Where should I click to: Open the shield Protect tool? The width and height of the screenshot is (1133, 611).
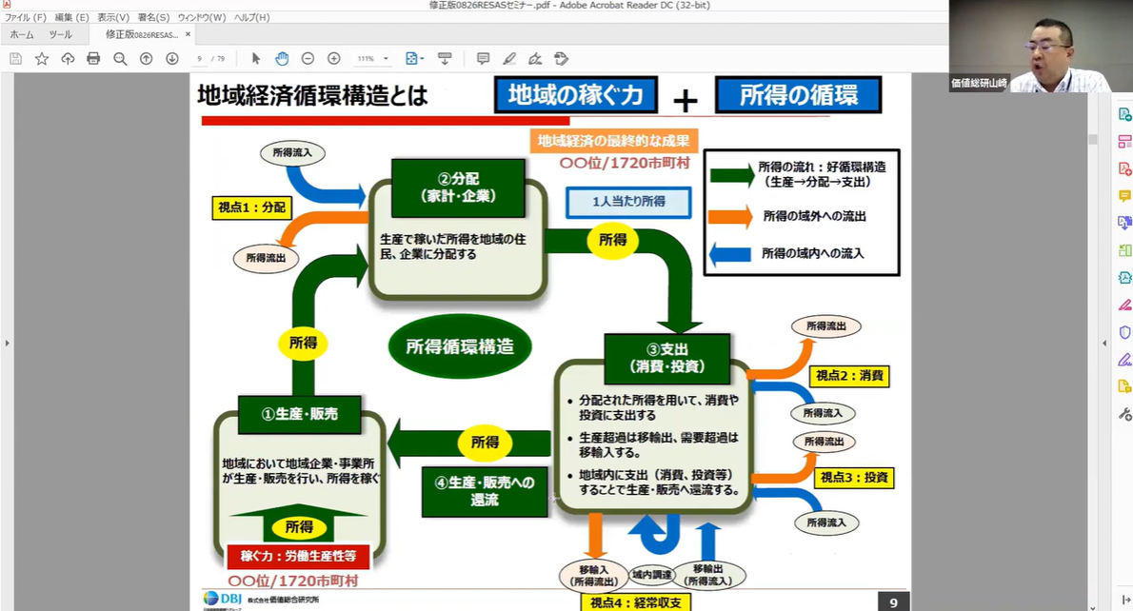point(1124,332)
